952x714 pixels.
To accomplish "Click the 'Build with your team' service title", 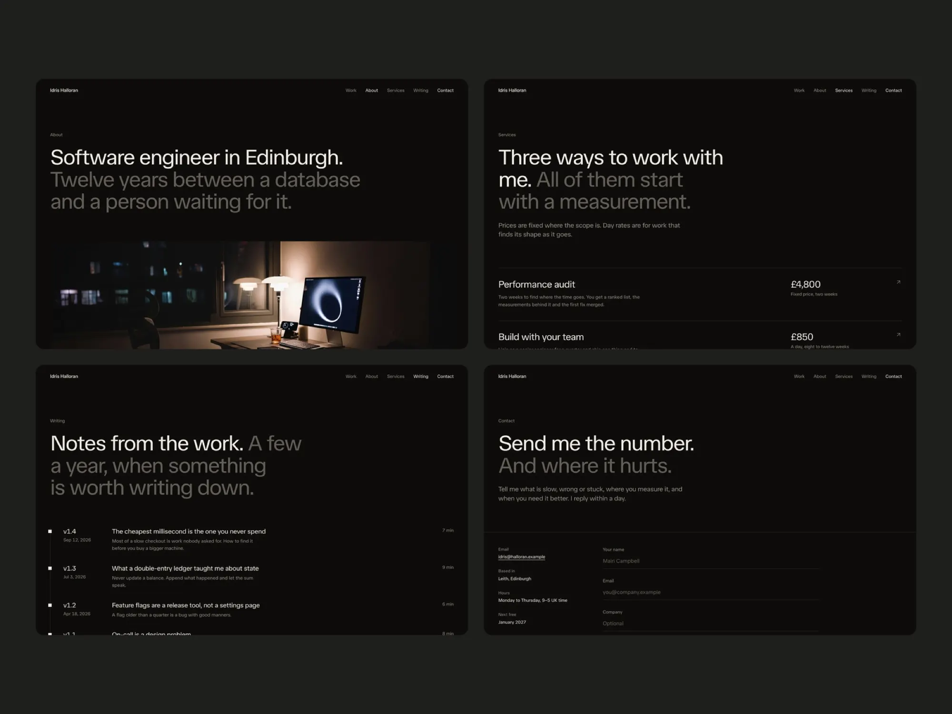I will [541, 337].
